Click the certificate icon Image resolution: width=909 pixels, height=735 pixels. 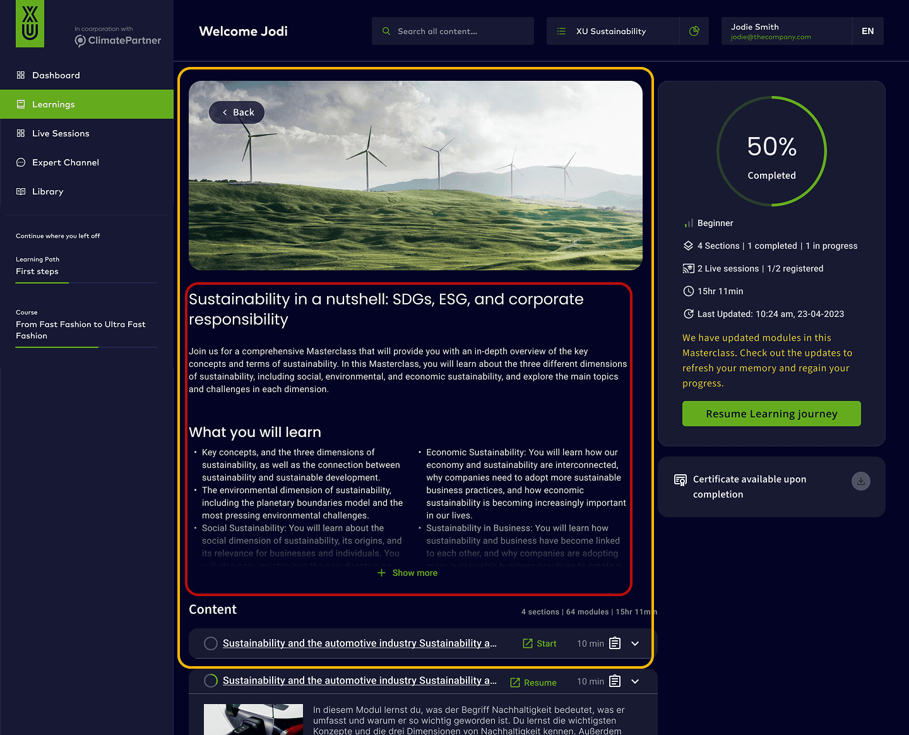pyautogui.click(x=680, y=480)
